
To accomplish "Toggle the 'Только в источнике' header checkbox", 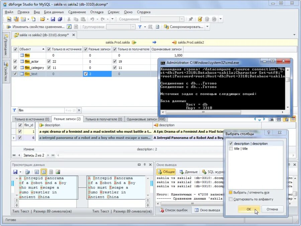I will click(49, 49).
